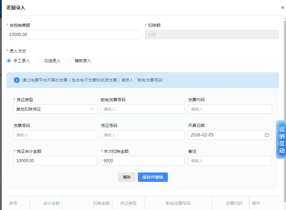286x210 pixels.
Task: Click the 清除 button
Action: [127, 177]
